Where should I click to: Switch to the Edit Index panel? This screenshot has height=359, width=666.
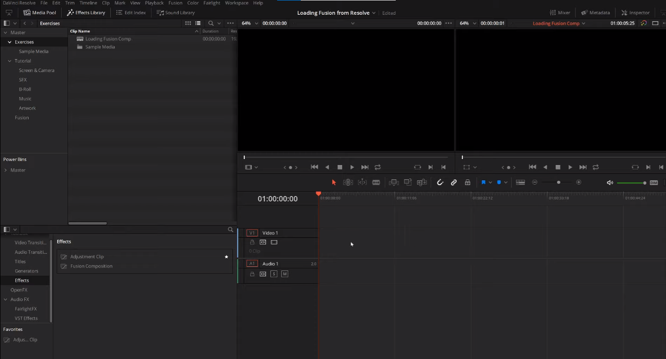click(130, 12)
